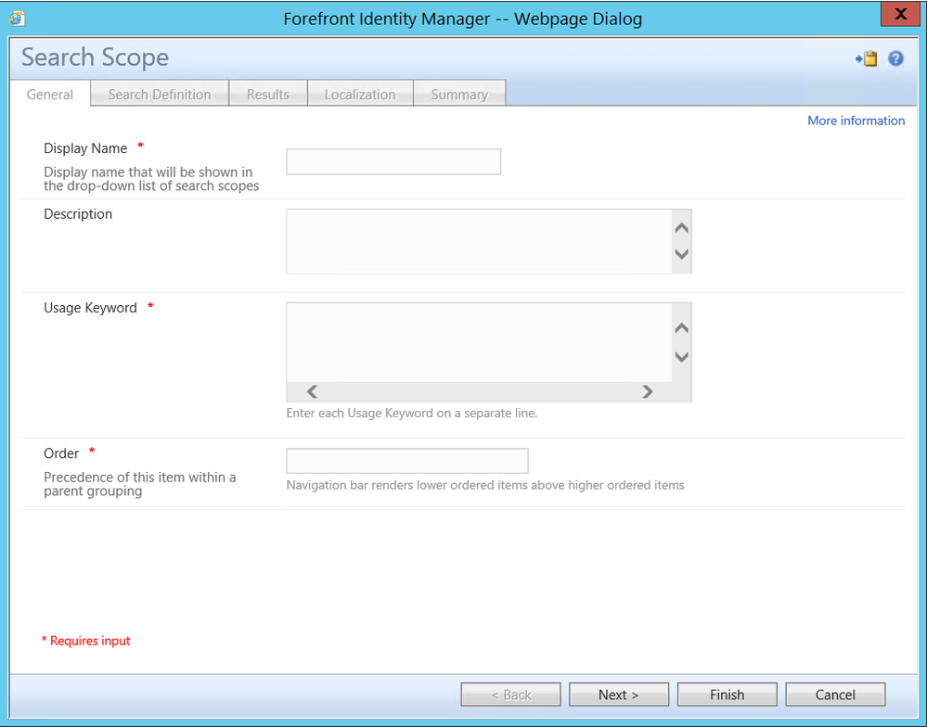Click the Description box scroll down arrow
Viewport: 927px width, 727px height.
click(x=682, y=254)
